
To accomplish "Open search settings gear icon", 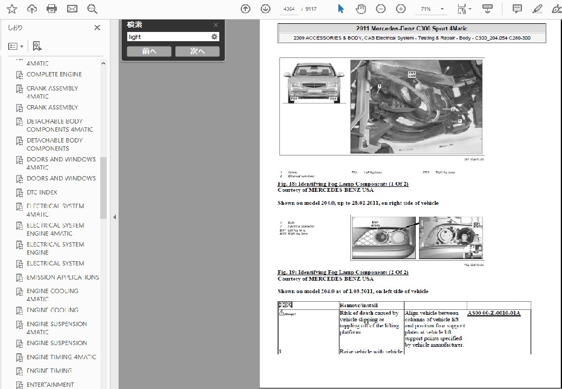I will (214, 36).
